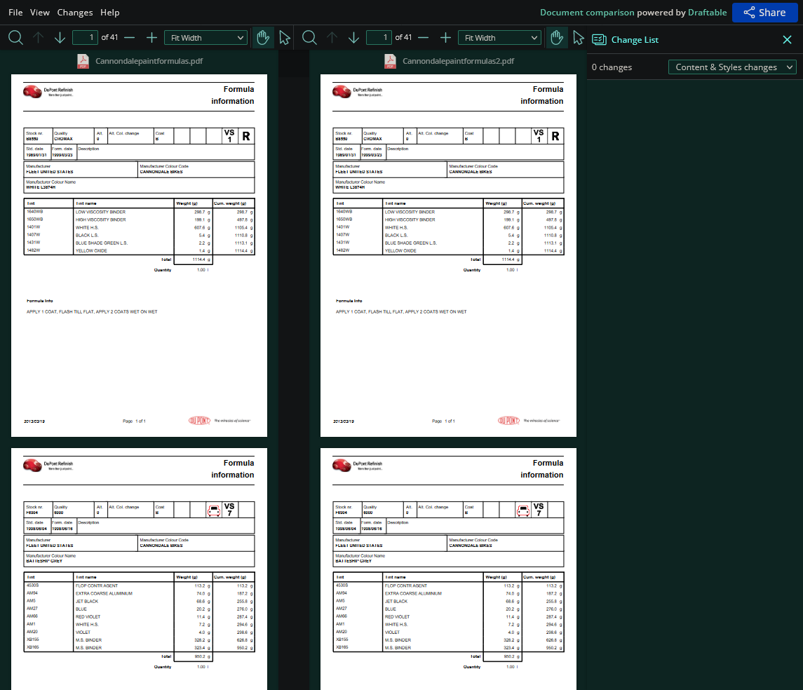Click 'FLOP CONTR AGENT' in left document
Screen dimensions: 803x690
97,586
